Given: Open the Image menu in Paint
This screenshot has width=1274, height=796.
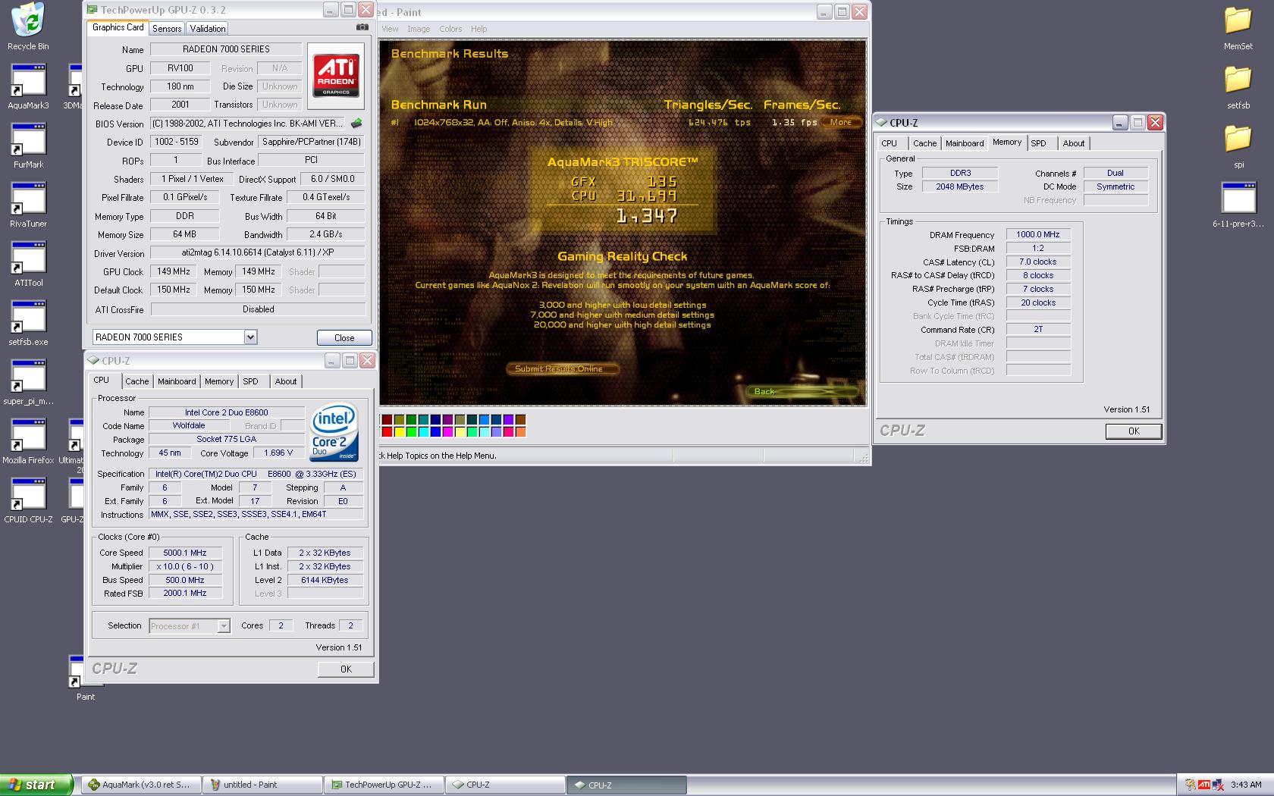Looking at the screenshot, I should coord(418,29).
